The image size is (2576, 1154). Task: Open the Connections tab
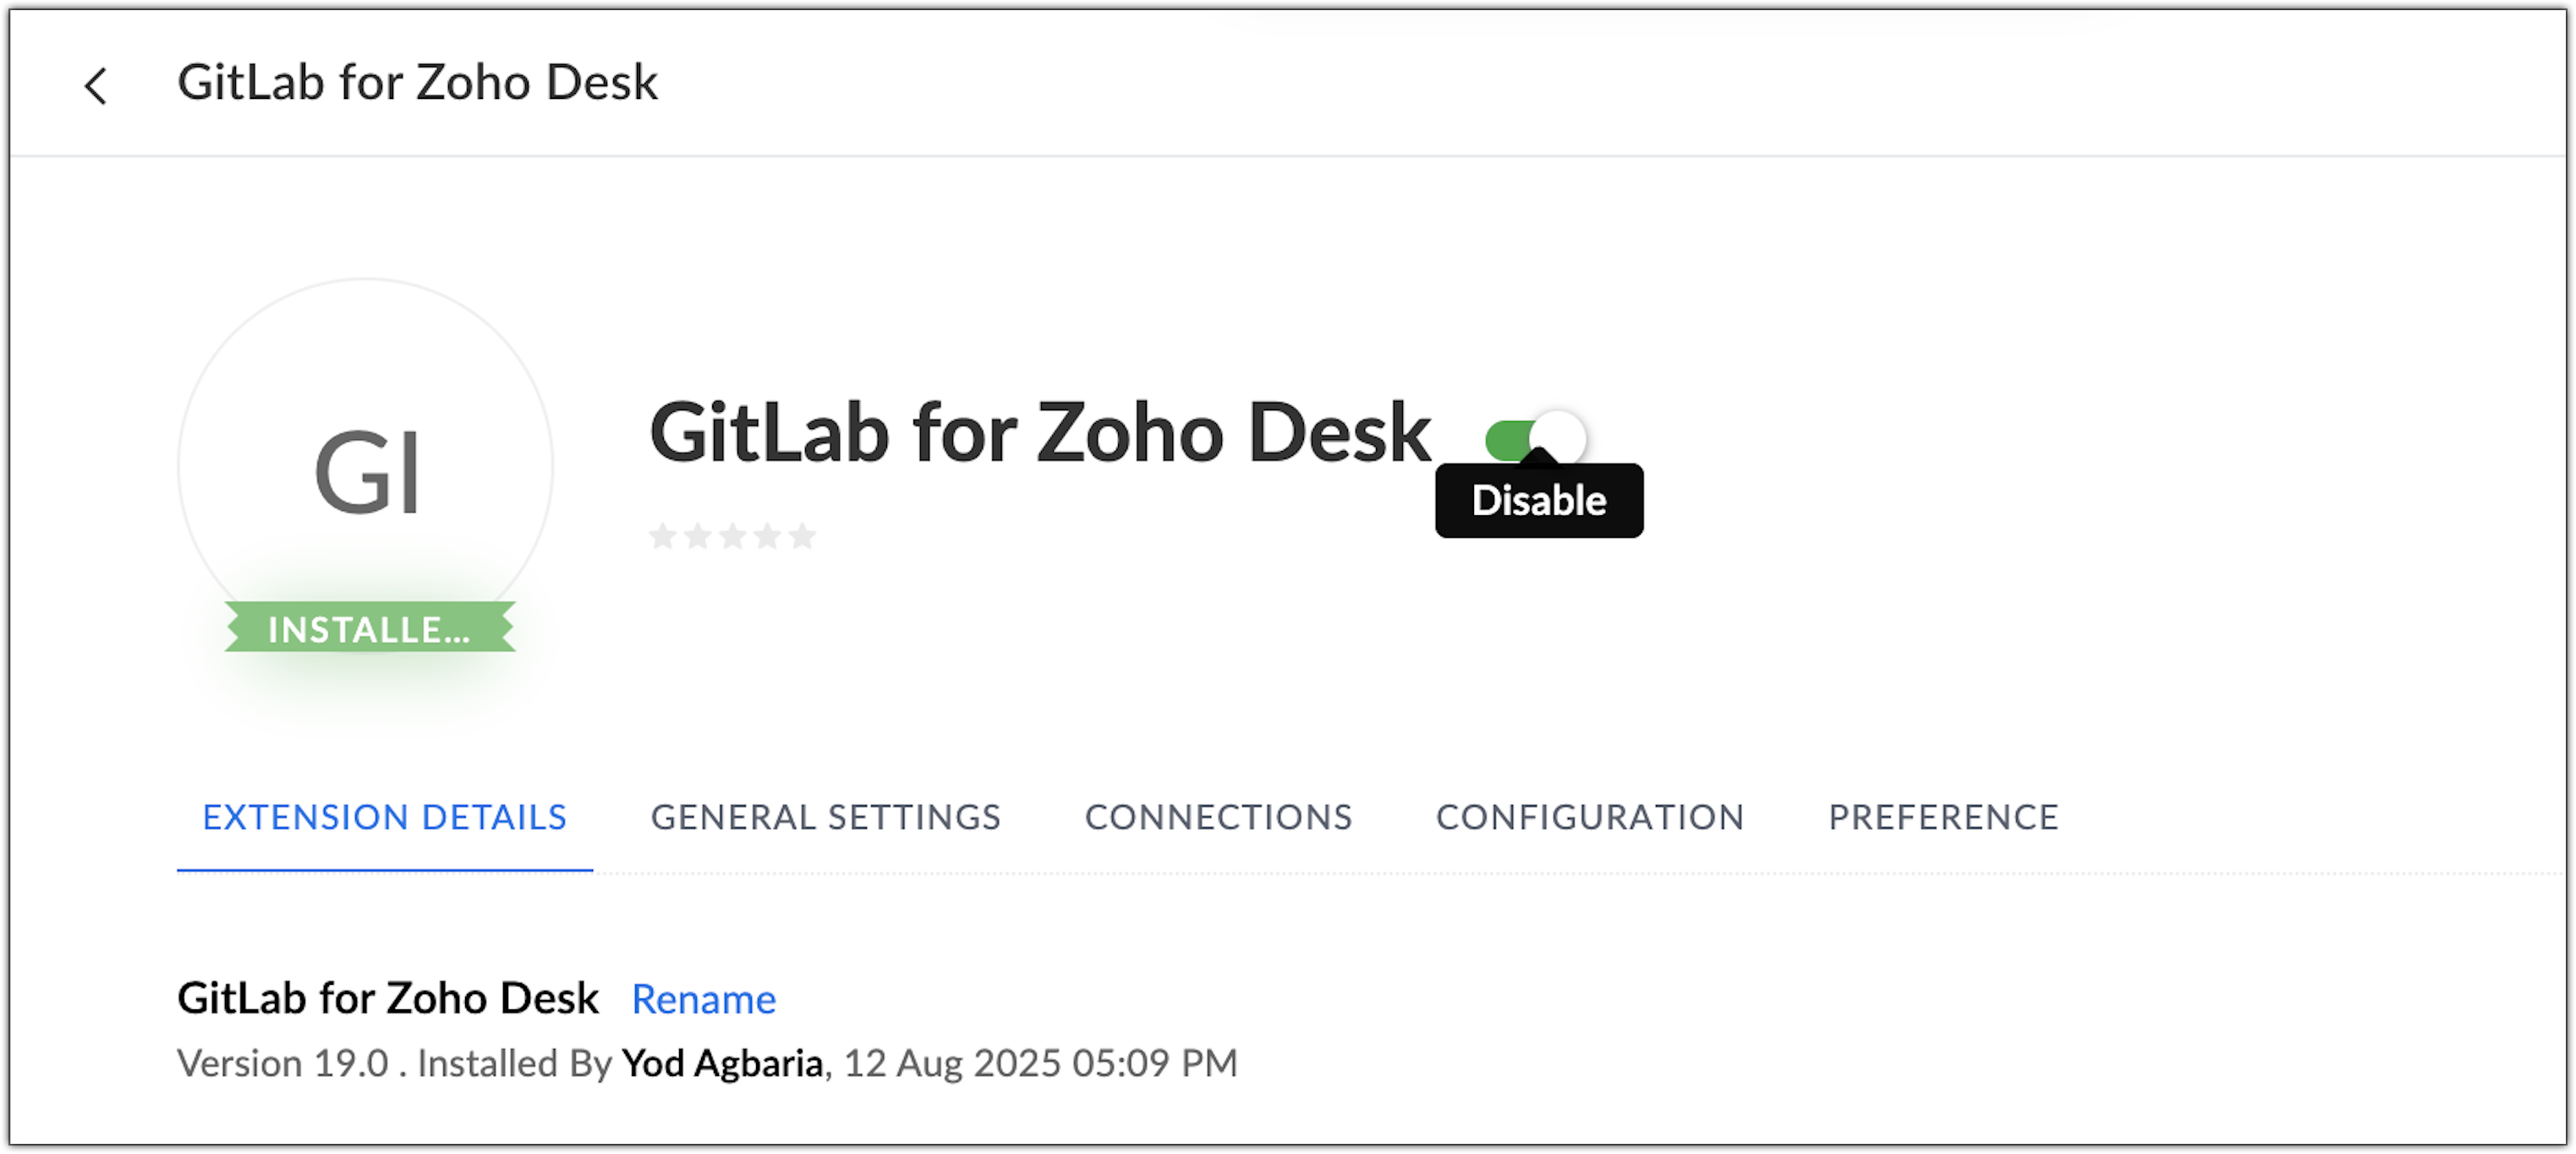[x=1218, y=818]
